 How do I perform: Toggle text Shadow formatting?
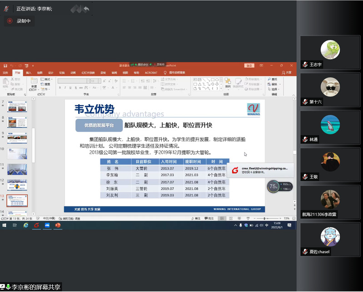coord(76,88)
